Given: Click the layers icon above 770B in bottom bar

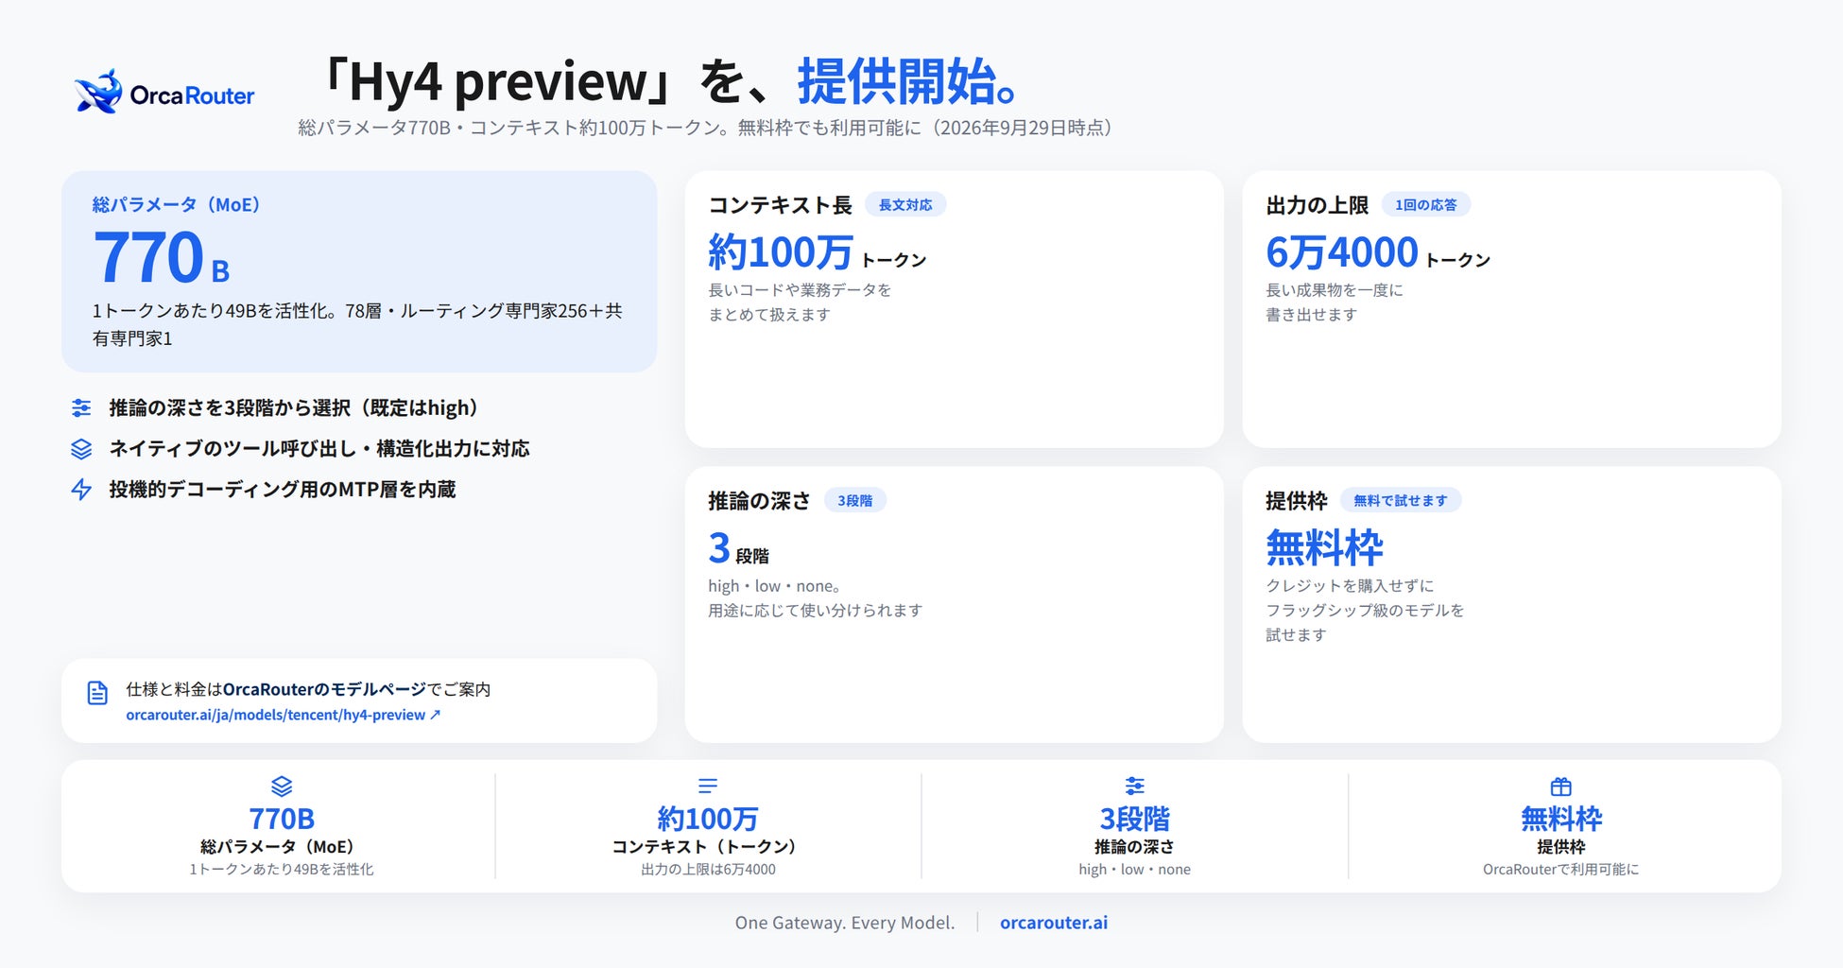Looking at the screenshot, I should pos(282,786).
